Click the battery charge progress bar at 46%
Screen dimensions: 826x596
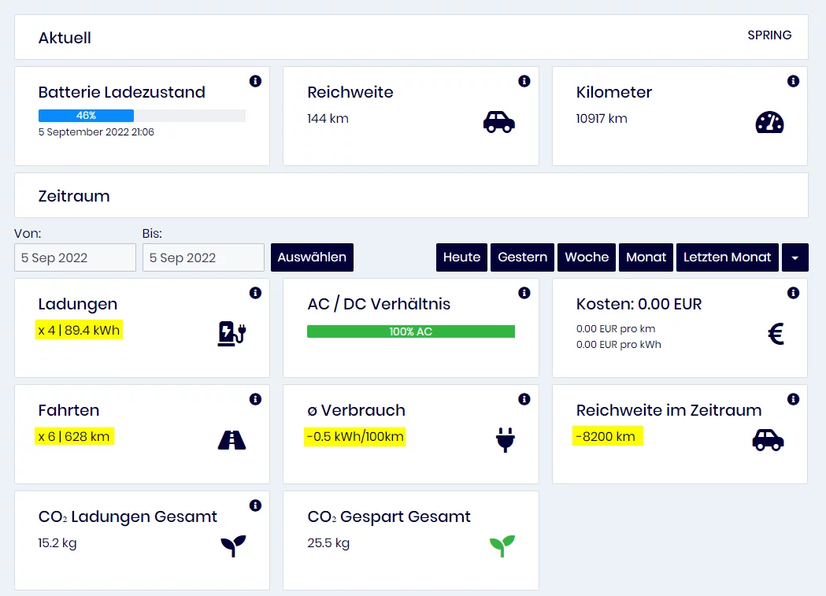142,116
